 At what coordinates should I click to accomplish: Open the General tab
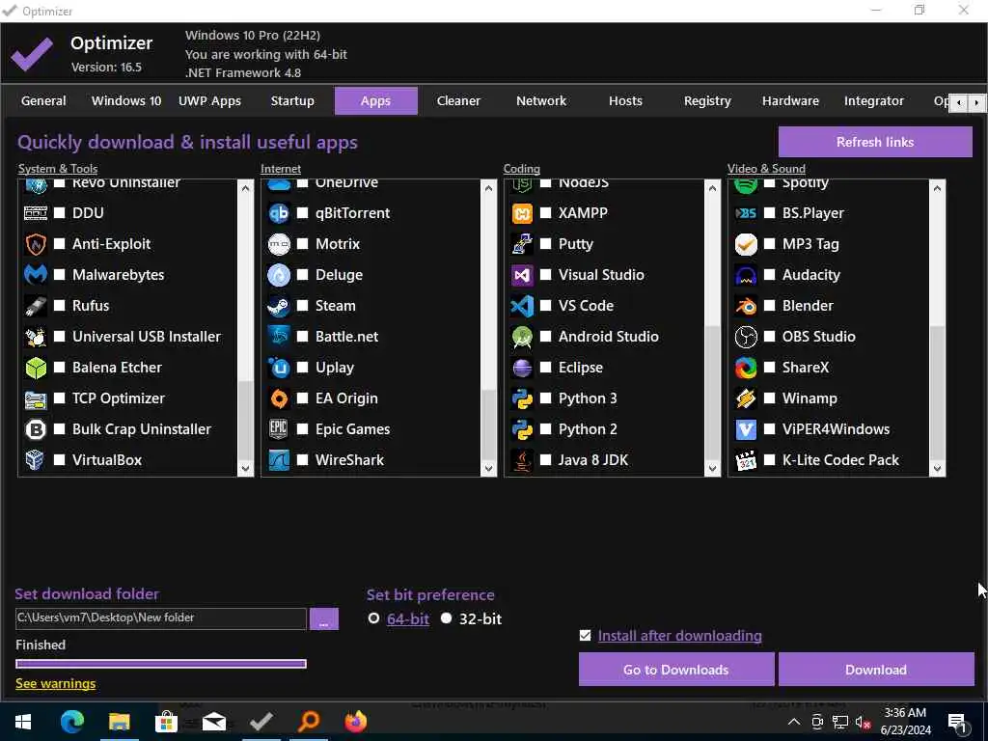coord(43,100)
